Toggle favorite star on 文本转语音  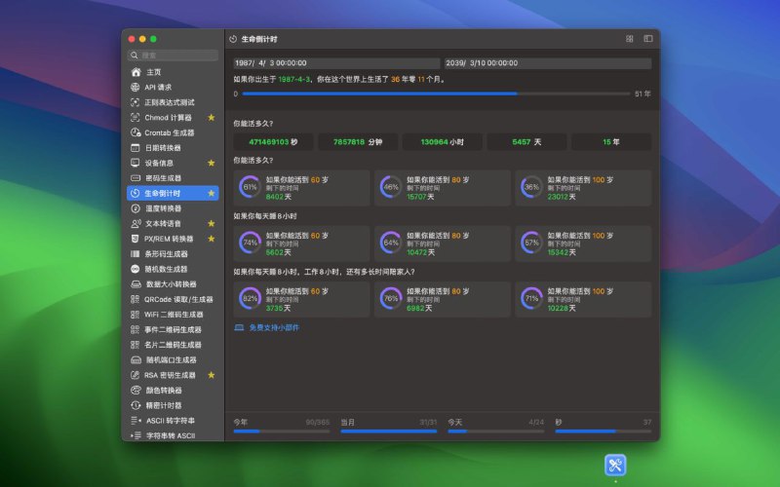coord(212,224)
